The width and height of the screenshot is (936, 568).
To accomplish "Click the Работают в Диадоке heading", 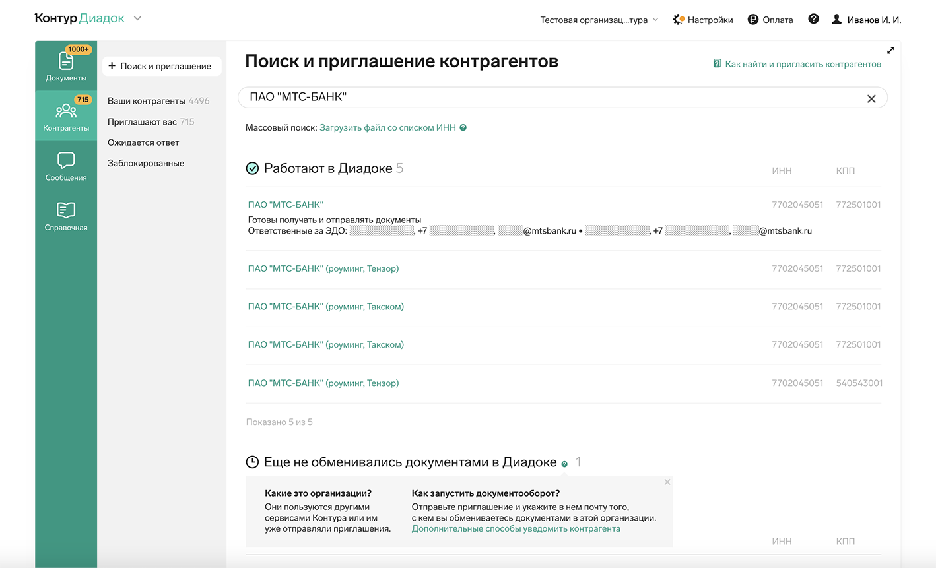I will pos(328,168).
